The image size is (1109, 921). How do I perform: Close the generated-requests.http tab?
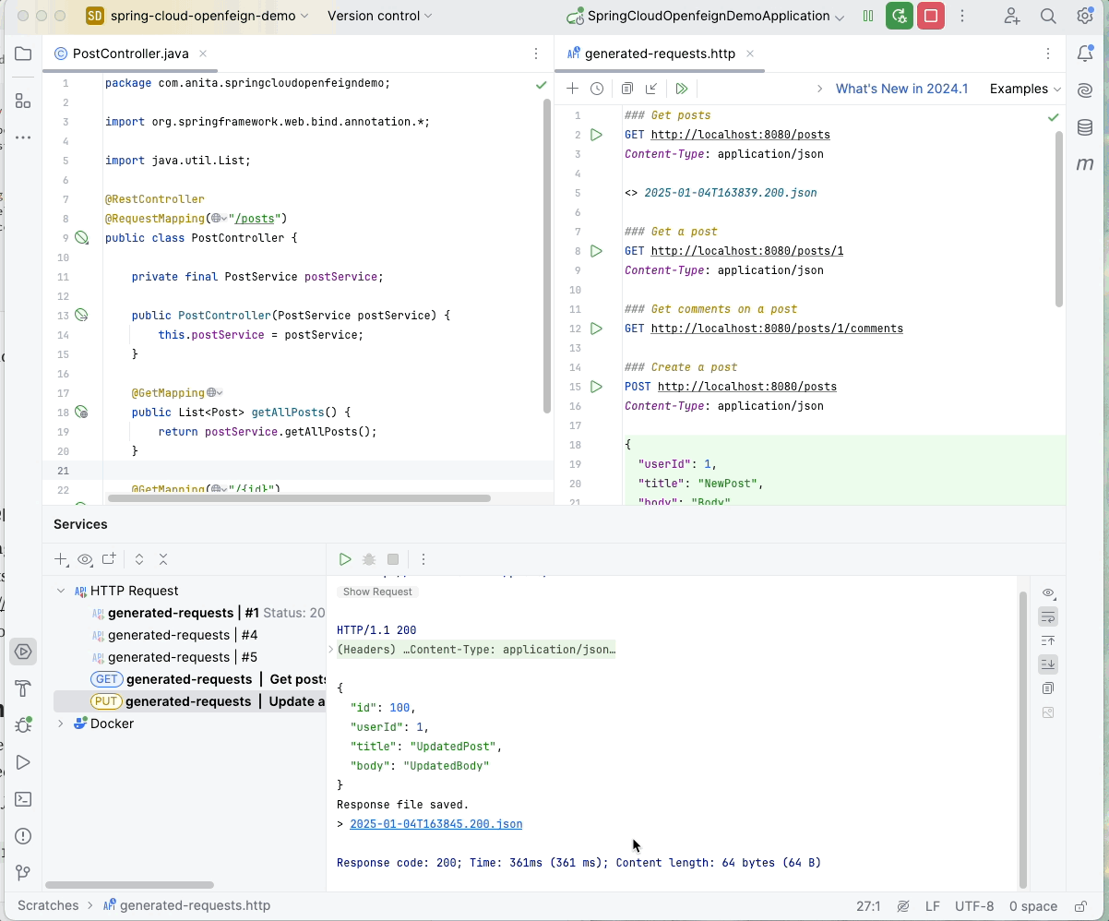click(x=750, y=54)
